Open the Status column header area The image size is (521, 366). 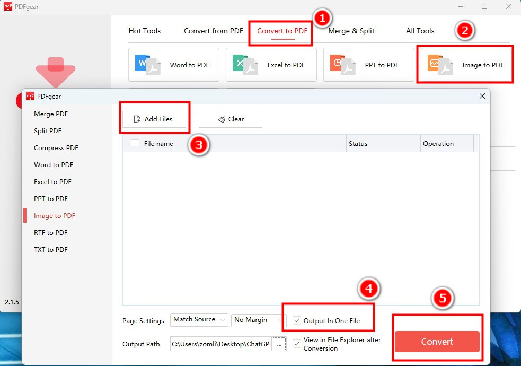point(358,143)
